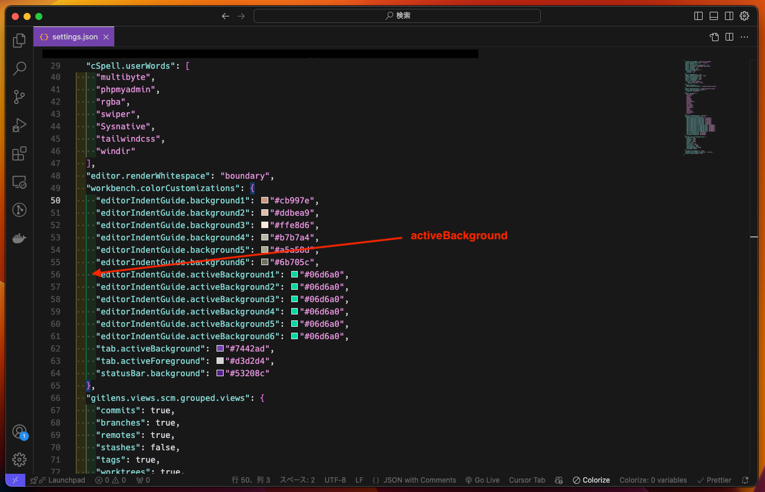Open color picker for tab.activeBackground #7442ad swatch

[x=220, y=349]
